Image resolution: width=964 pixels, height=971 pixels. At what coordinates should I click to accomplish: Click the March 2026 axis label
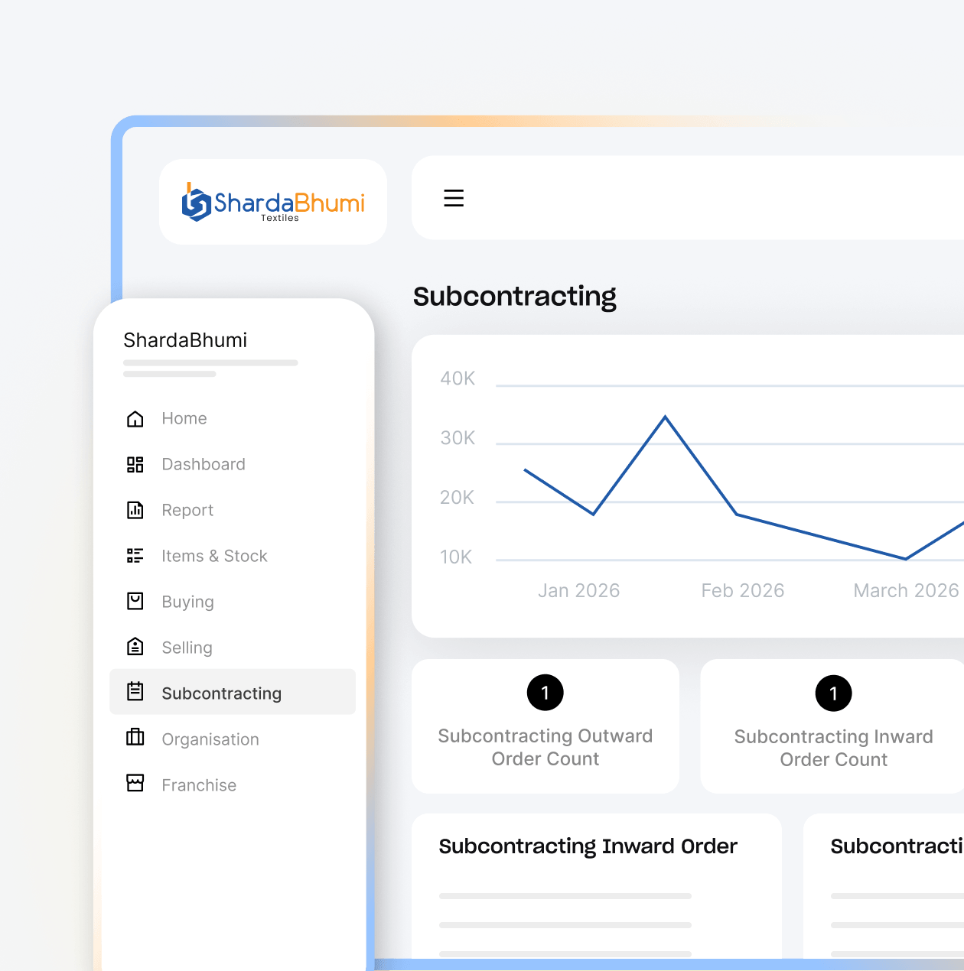(x=906, y=590)
